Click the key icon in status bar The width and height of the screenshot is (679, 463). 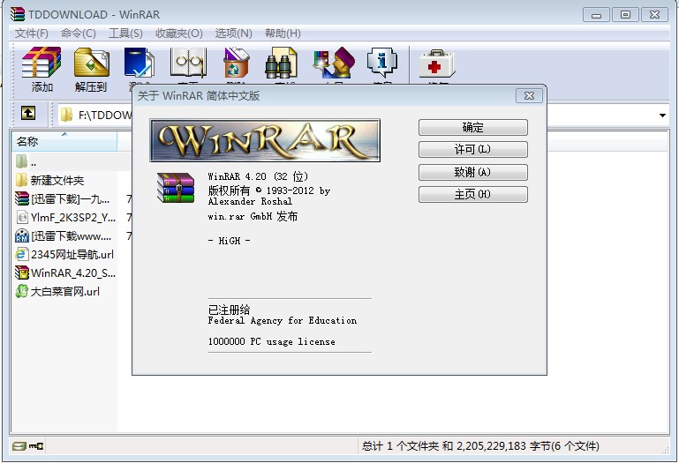click(36, 446)
